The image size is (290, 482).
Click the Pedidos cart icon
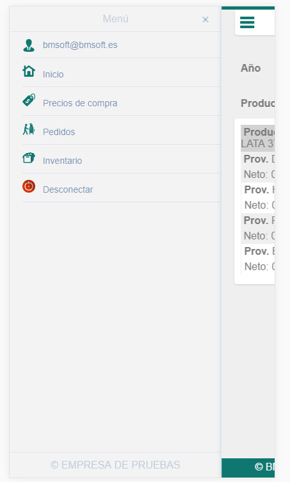point(29,129)
